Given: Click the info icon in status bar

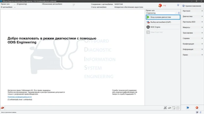Looking at the screenshot, I should tap(201, 112).
